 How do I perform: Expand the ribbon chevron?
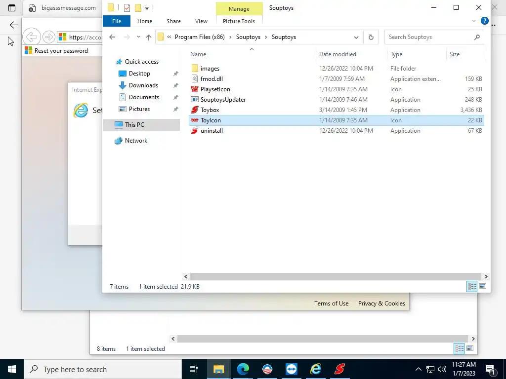pyautogui.click(x=474, y=21)
